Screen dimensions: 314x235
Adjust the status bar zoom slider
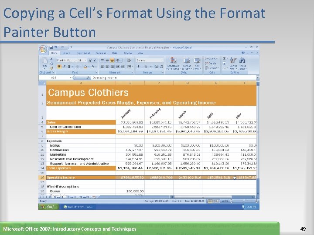(x=244, y=201)
